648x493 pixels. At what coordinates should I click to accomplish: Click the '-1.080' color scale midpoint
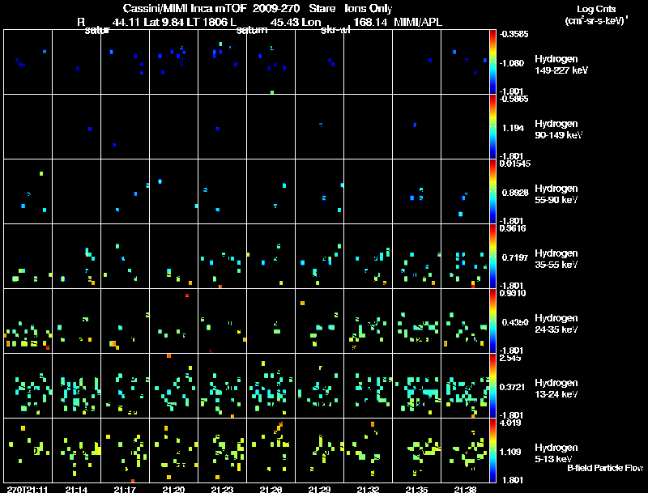512,63
